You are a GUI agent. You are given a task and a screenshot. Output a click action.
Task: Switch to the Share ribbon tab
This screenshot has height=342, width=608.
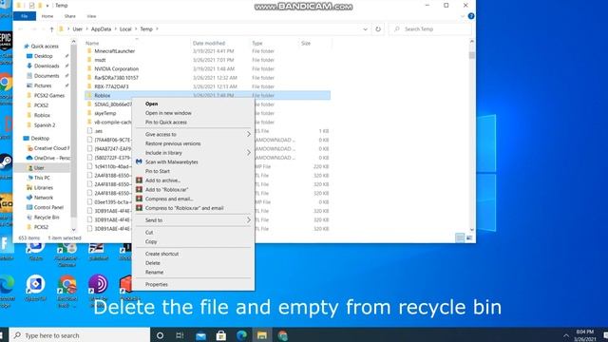69,16
